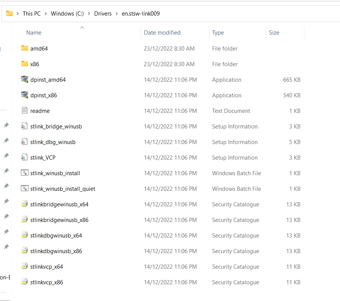
Task: Navigate to Drivers in the breadcrumb path
Action: (103, 14)
